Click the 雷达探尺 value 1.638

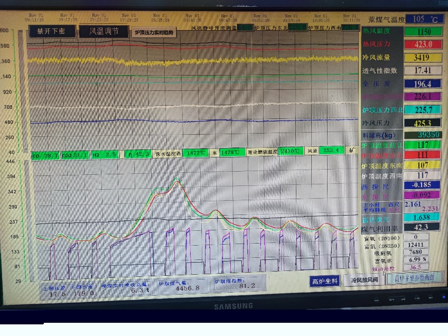(x=422, y=217)
